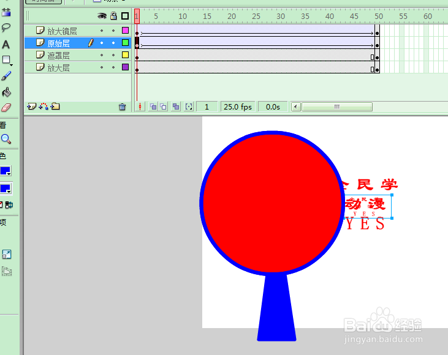Open the stroke color swatch
Screen dimensions: 448x355
pos(6,171)
